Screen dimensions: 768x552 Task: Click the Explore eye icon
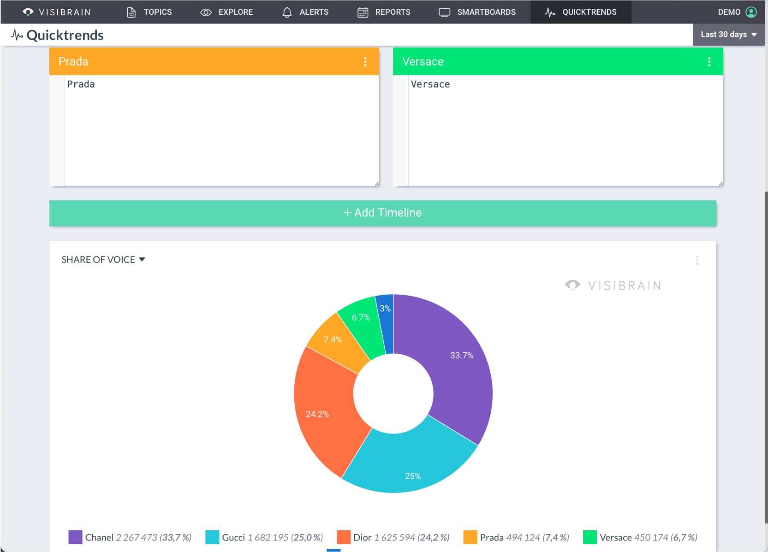(x=206, y=12)
